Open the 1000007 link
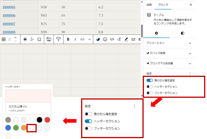This screenshot has height=139, width=207. [9, 24]
